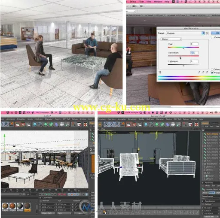The width and height of the screenshot is (220, 218).
Task: Open File menu in right Object Manager
Action: coord(207,127)
